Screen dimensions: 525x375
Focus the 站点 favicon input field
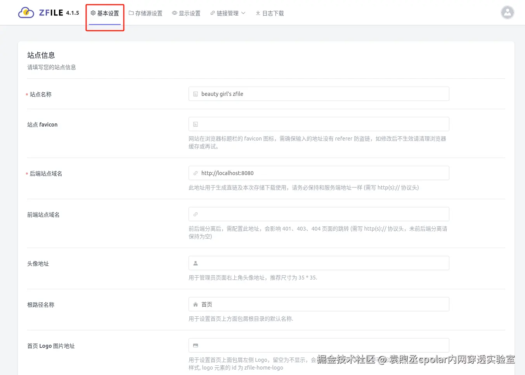tap(319, 124)
